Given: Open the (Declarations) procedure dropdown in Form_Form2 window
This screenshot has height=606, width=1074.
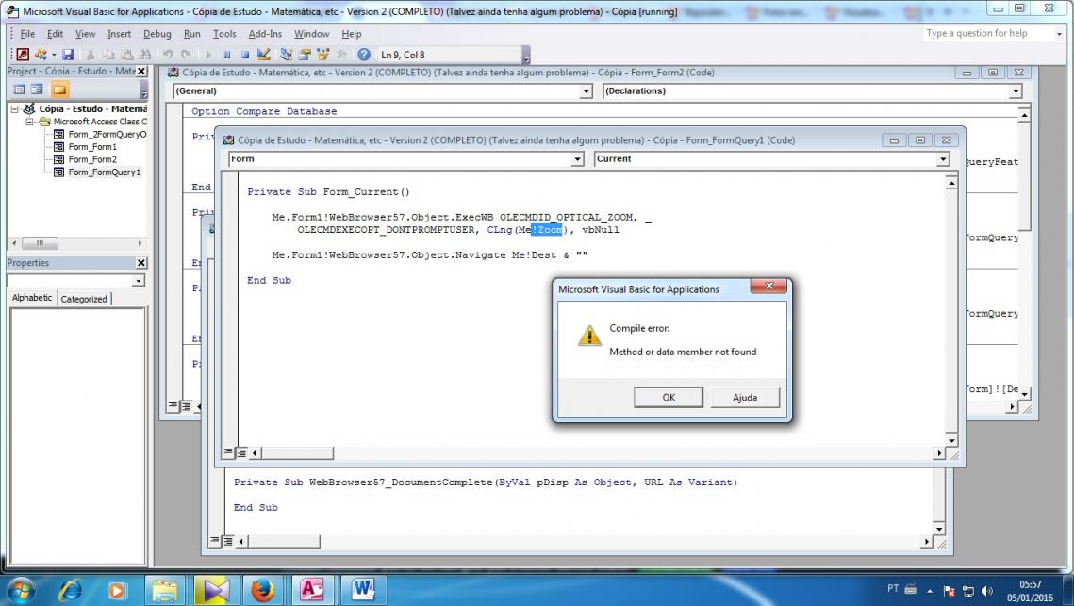Looking at the screenshot, I should (1016, 91).
